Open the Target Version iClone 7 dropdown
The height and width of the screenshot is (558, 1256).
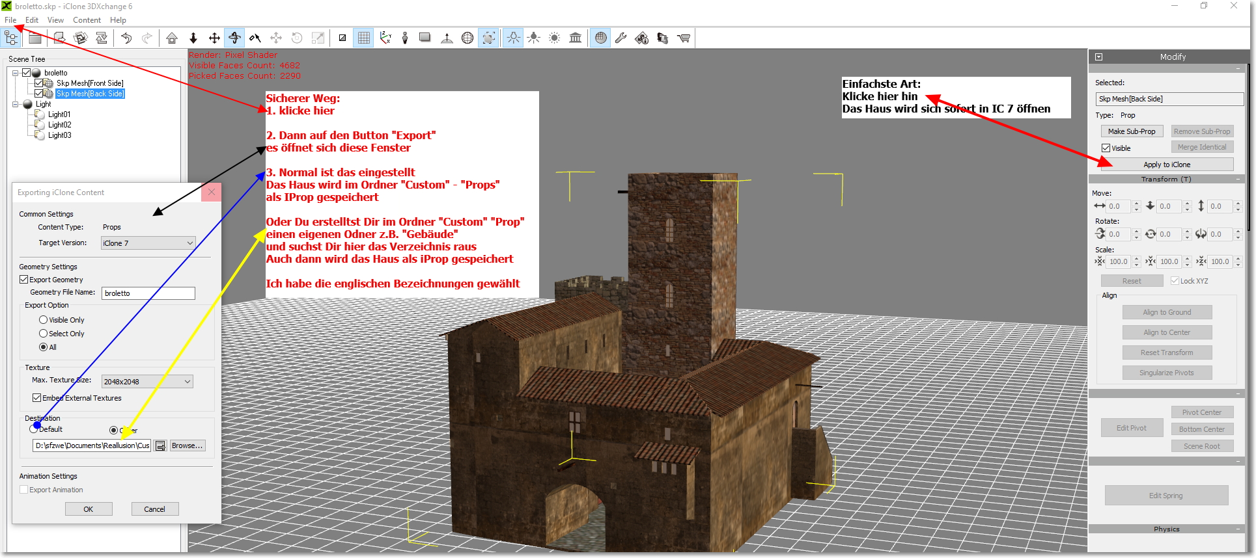point(148,243)
